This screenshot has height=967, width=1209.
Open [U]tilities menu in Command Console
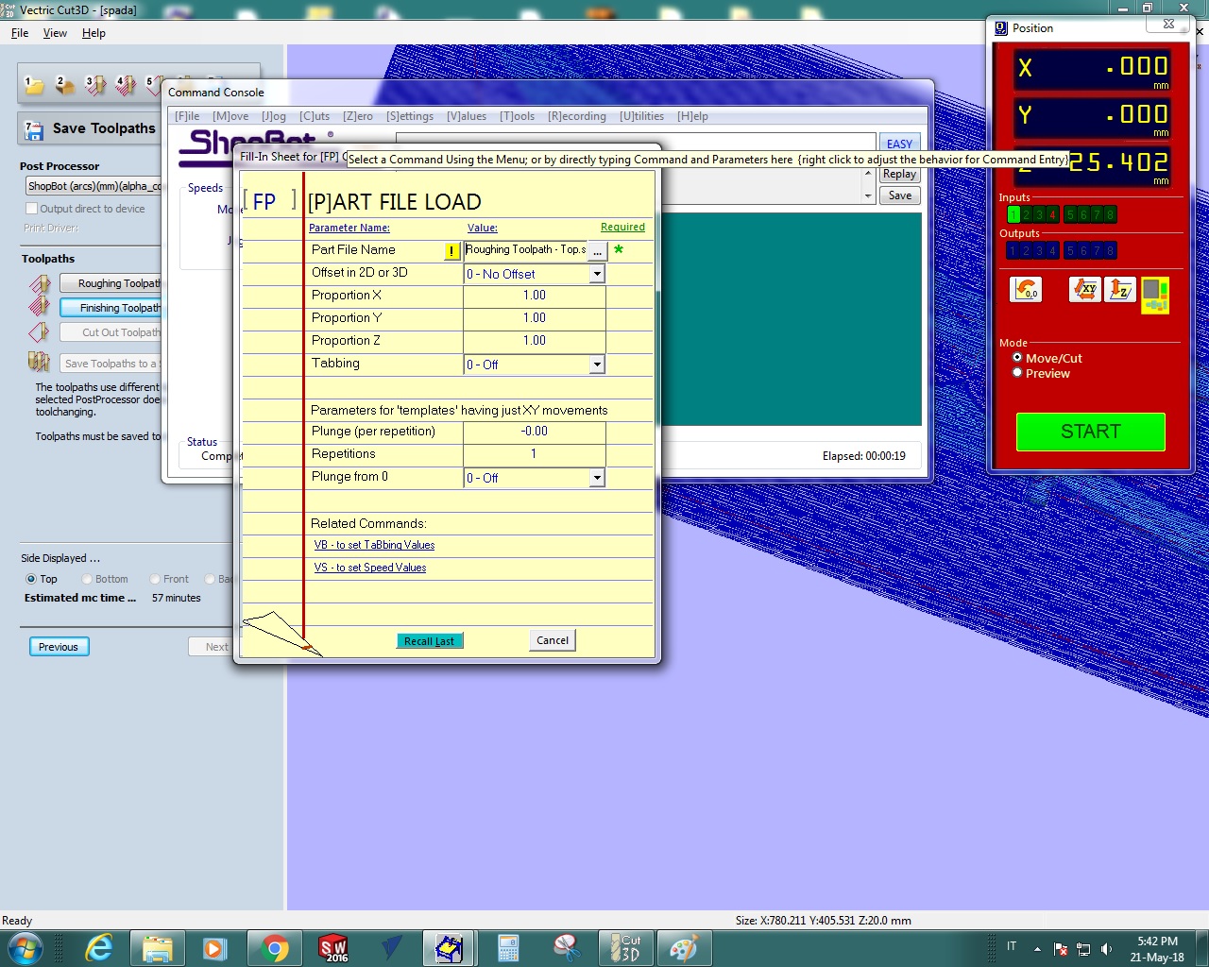pyautogui.click(x=642, y=116)
